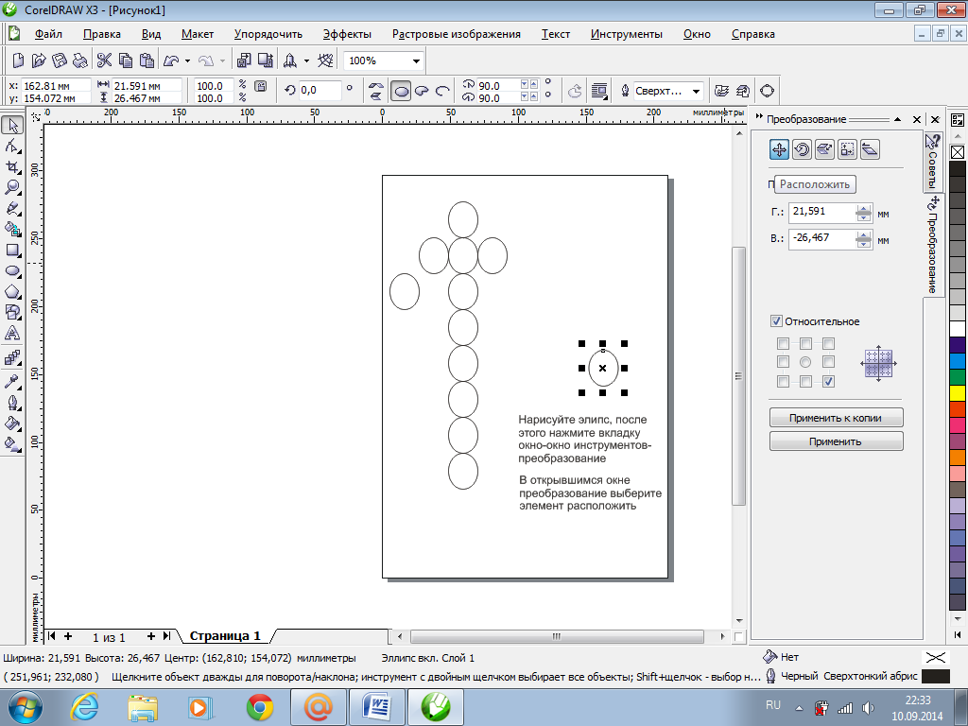Switch to Rotate tab icon in docker
This screenshot has width=968, height=726.
(802, 148)
